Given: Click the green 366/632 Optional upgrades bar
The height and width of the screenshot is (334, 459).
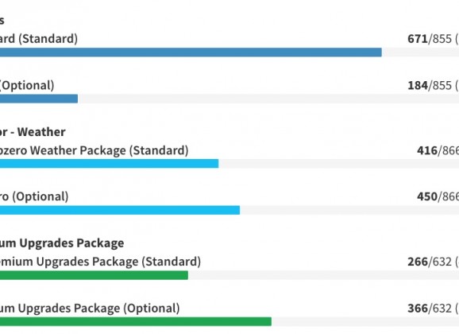Looking at the screenshot, I should pos(136,321).
